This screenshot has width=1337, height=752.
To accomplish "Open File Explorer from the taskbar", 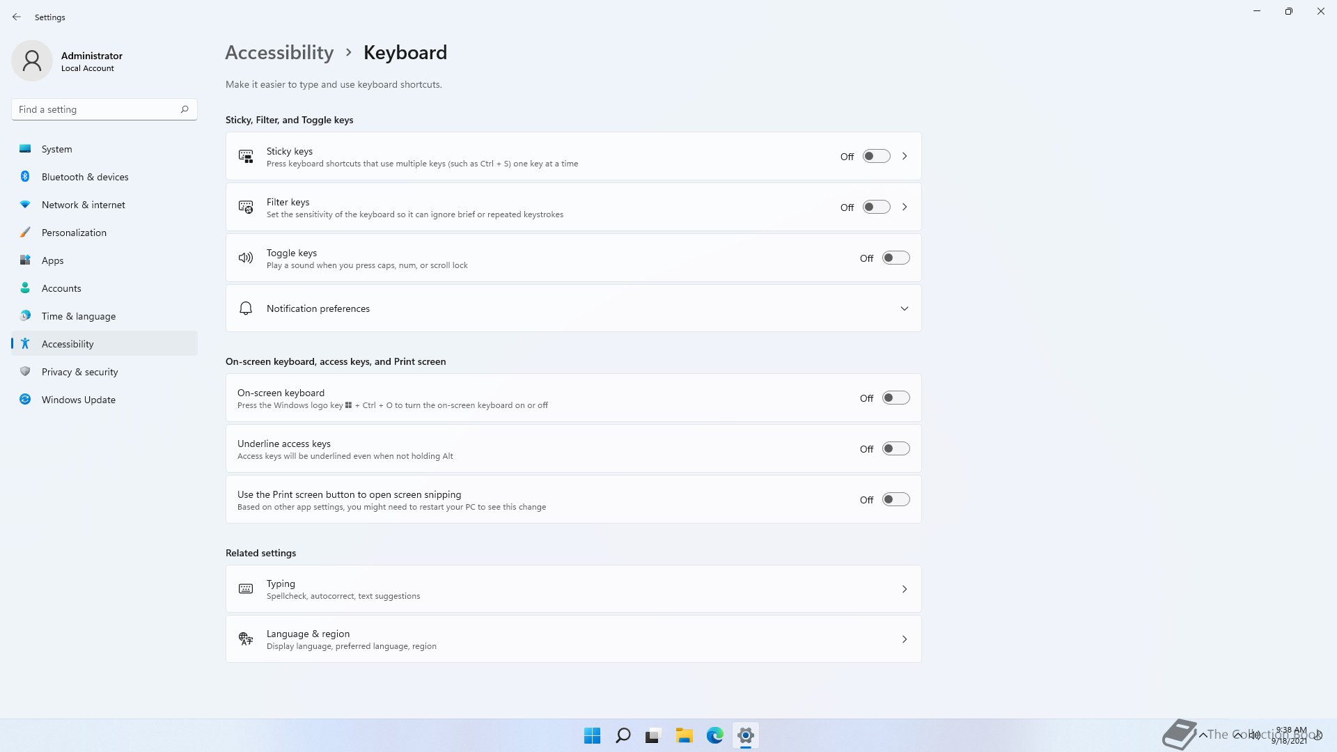I will tap(684, 735).
